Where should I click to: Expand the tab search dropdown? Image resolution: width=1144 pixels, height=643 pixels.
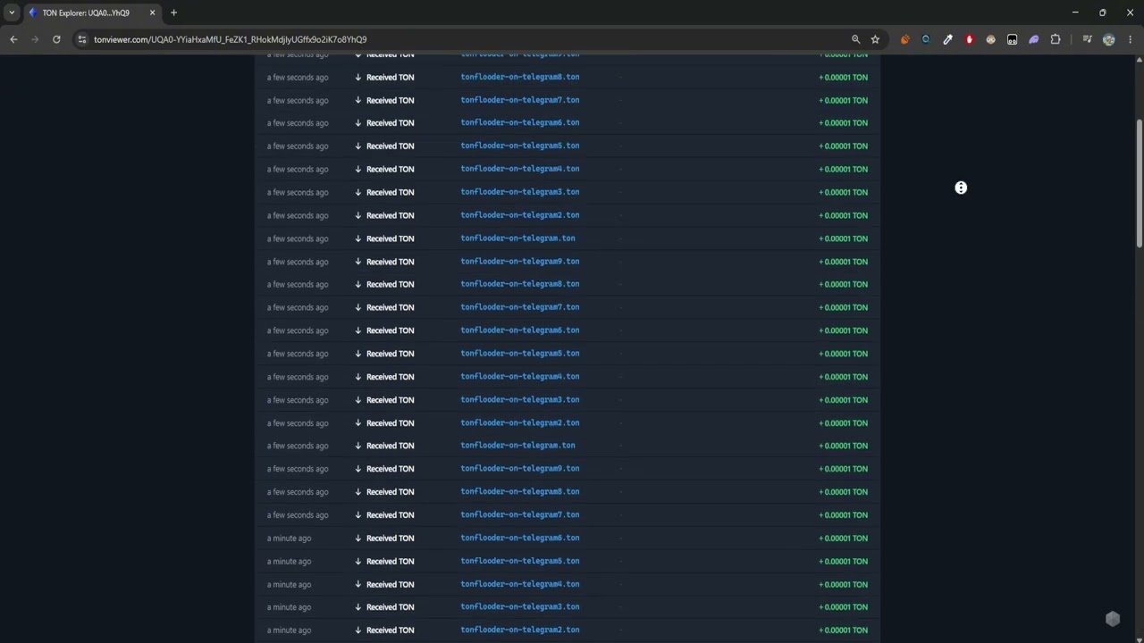coord(12,13)
